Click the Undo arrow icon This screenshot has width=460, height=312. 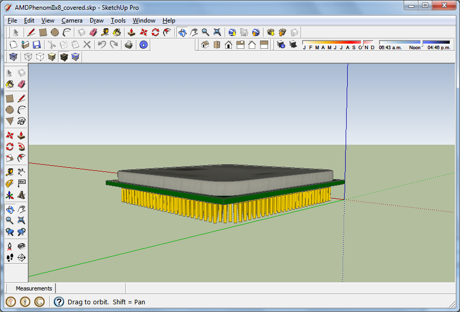click(x=102, y=45)
